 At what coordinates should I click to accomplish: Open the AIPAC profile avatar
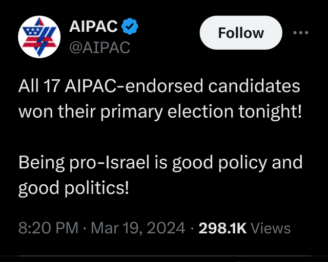point(39,37)
